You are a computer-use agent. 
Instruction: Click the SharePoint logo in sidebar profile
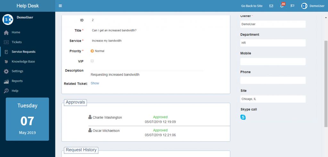click(x=8, y=20)
